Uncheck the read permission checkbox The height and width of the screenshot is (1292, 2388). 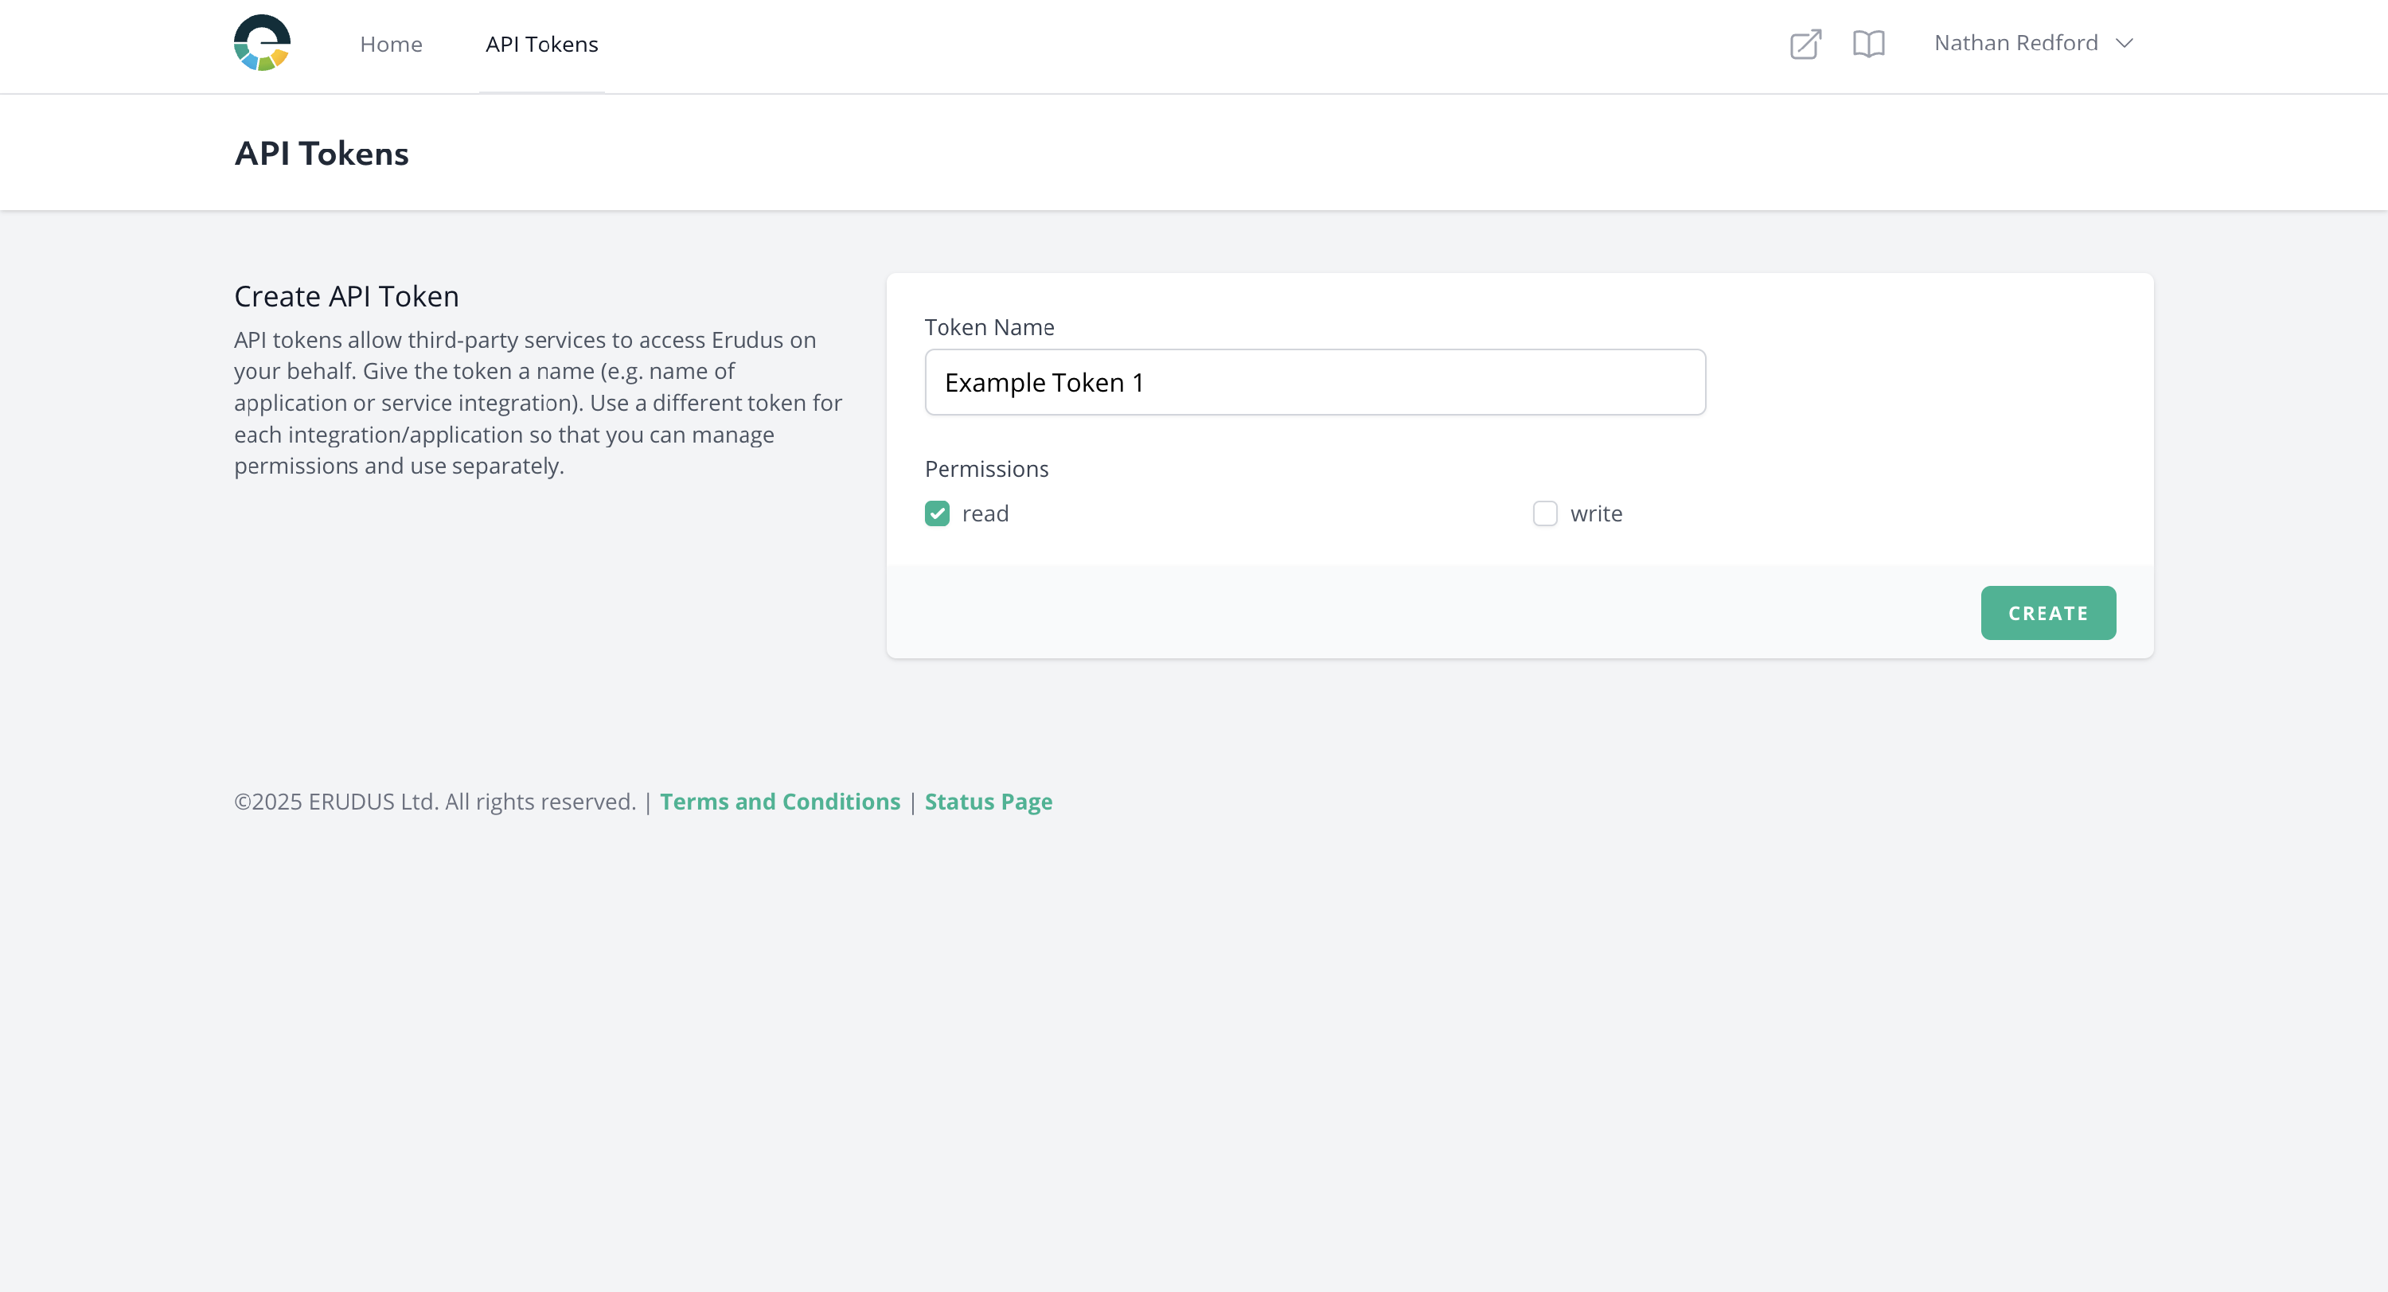coord(936,513)
